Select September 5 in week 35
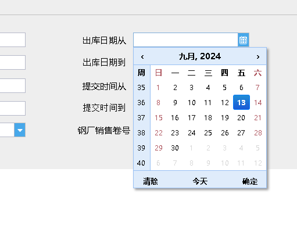 [224, 88]
